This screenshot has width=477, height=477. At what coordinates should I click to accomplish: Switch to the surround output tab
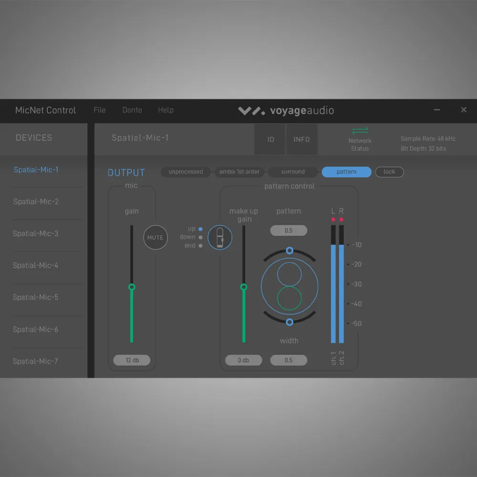click(293, 172)
